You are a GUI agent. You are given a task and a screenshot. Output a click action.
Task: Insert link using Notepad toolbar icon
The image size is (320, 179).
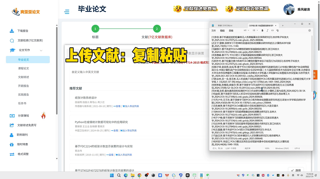272,30
